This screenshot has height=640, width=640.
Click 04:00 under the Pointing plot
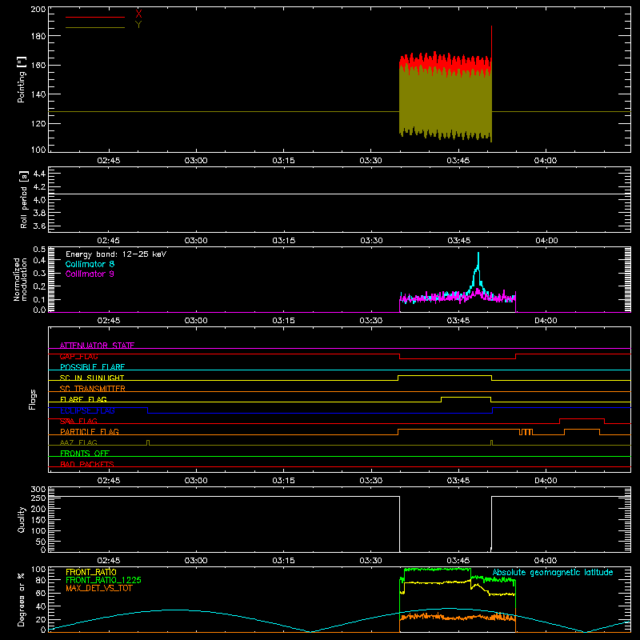coord(546,161)
